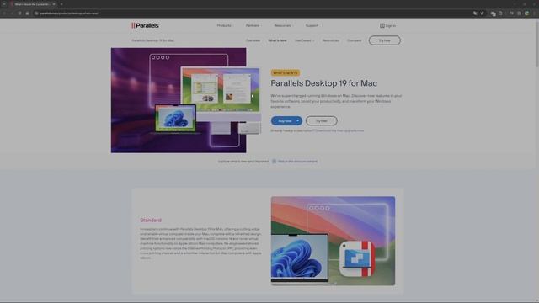Click the Parallels logo
Screen dimensions: 539x303
pos(145,25)
